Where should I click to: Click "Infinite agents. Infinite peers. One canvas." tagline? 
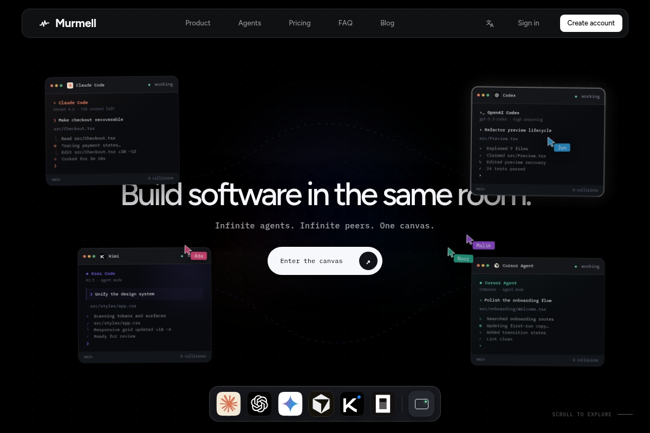324,226
